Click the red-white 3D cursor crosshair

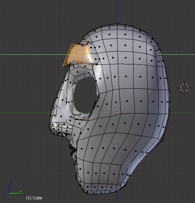pyautogui.click(x=184, y=88)
